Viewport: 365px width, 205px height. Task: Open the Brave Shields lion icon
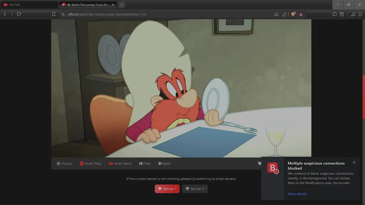293,14
